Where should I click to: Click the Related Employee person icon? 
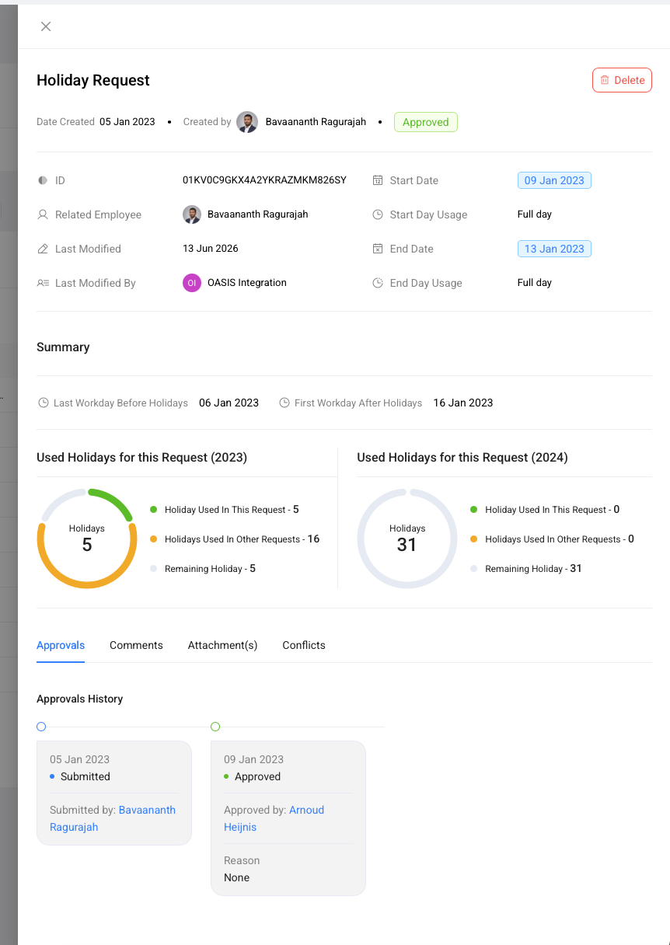[43, 214]
